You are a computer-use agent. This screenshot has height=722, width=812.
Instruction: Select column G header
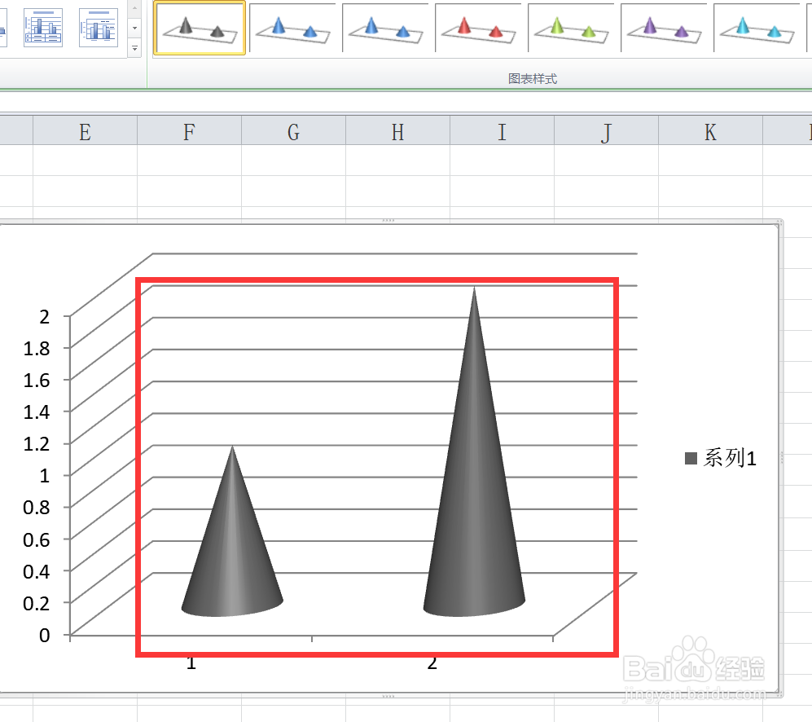tap(294, 132)
